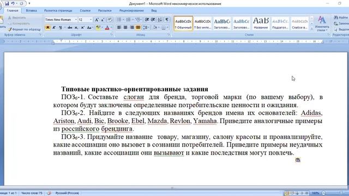The width and height of the screenshot is (349, 196).
Task: Toggle bold (Ж) formatting
Action: tap(47, 28)
